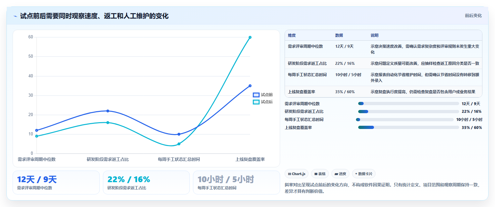Click x-axis label 研发阶段需求返工占比
Image resolution: width=495 pixels, height=207 pixels.
tap(108, 159)
